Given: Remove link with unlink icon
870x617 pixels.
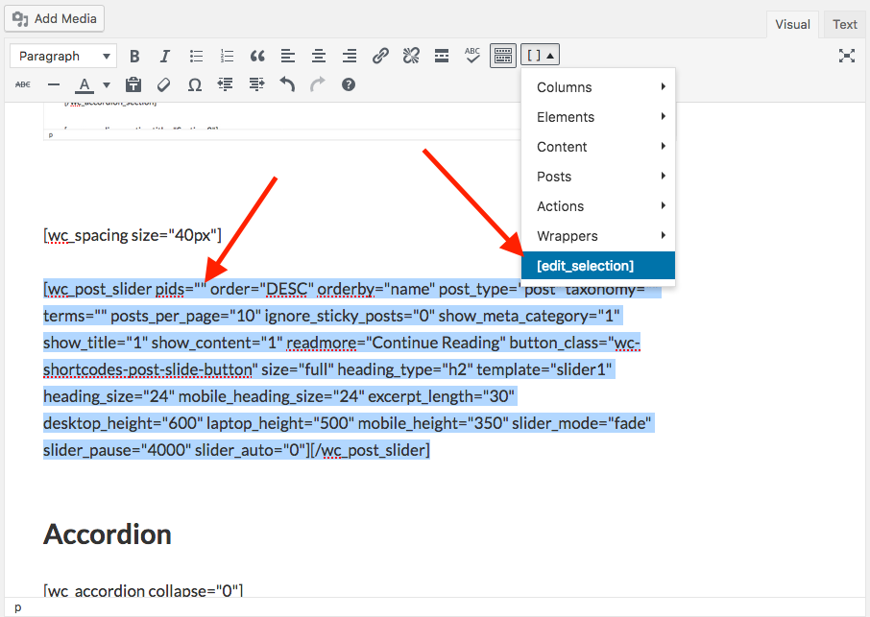Looking at the screenshot, I should (411, 56).
